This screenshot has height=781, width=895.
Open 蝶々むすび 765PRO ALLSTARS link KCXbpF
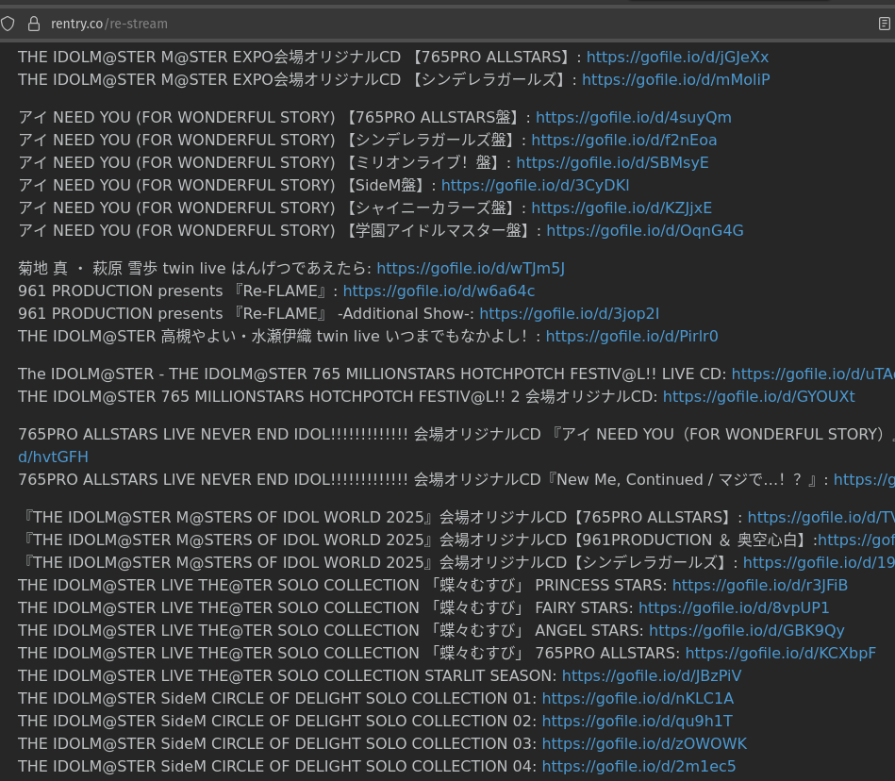tap(781, 653)
